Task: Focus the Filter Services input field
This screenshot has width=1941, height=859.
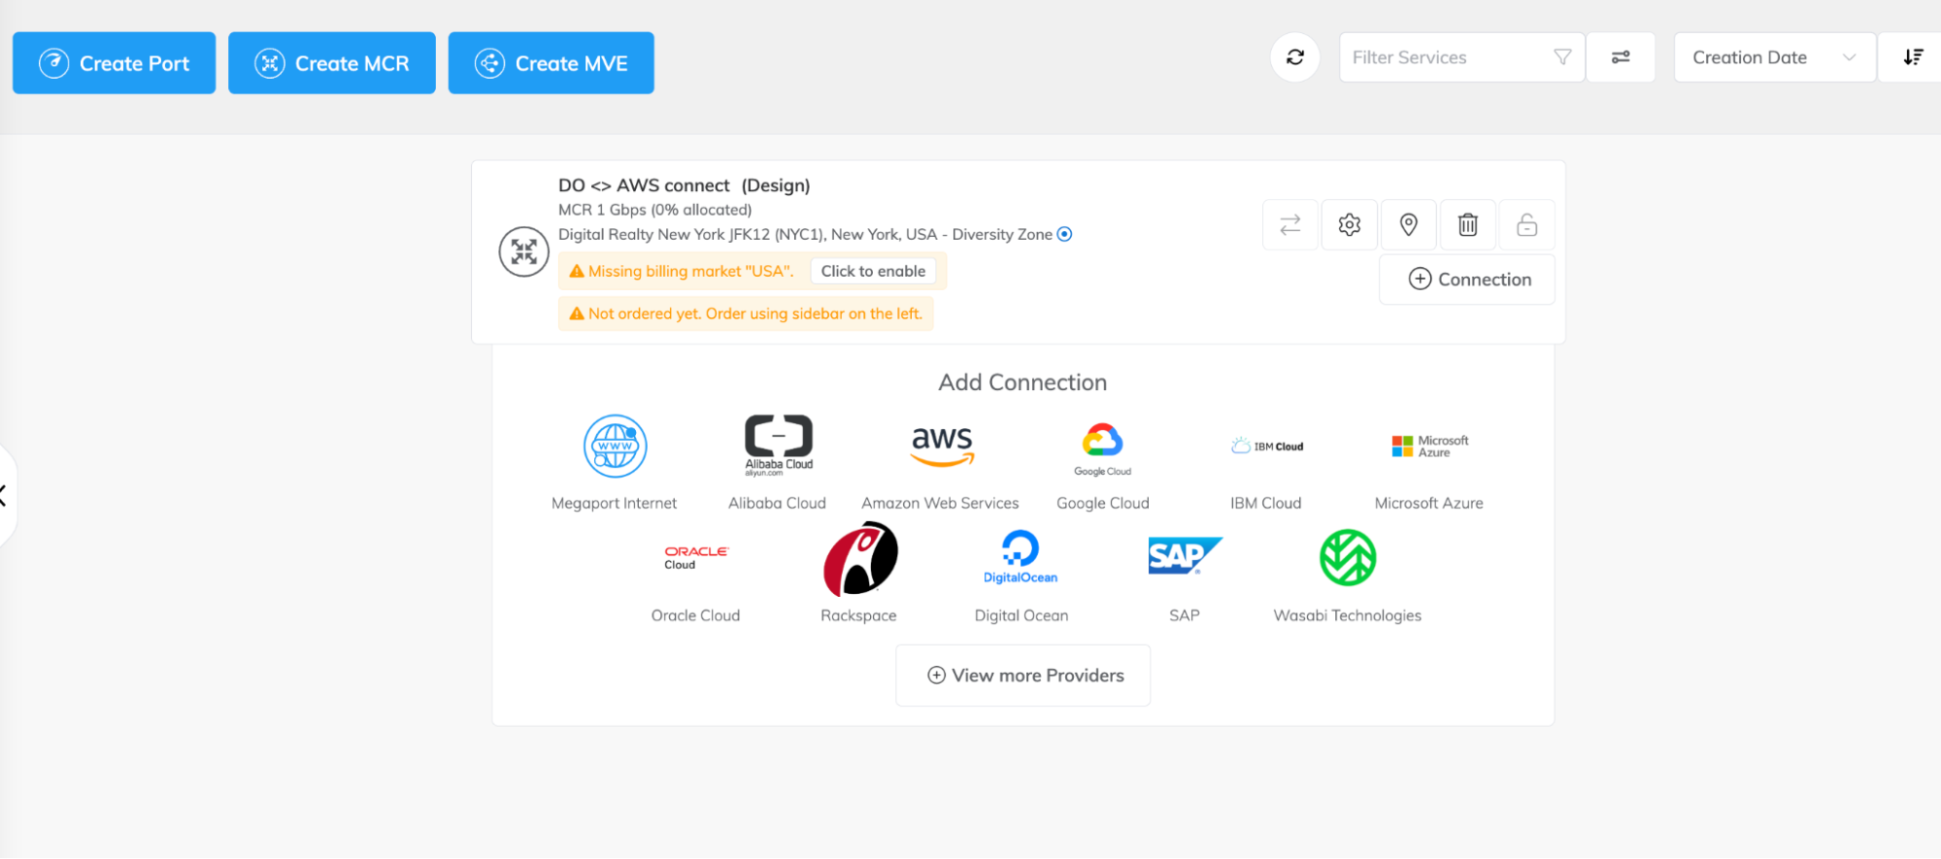Action: [1447, 57]
